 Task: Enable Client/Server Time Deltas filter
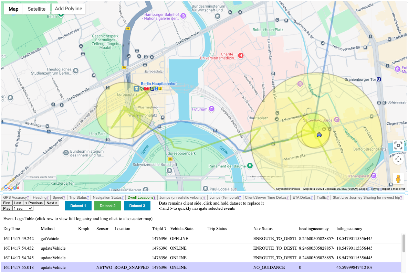[x=267, y=197]
